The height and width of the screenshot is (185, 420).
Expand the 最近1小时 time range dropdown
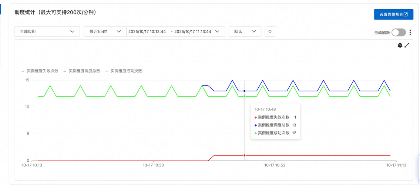click(x=105, y=31)
